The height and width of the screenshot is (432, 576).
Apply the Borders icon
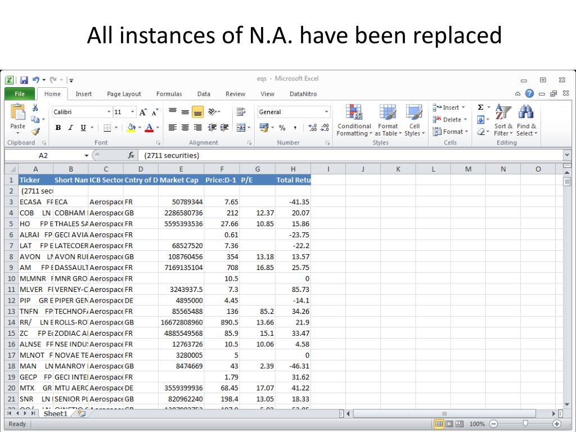click(107, 128)
